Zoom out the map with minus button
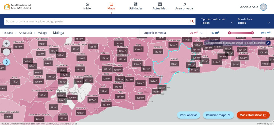Viewport: 274px width, 125px height. [7, 52]
